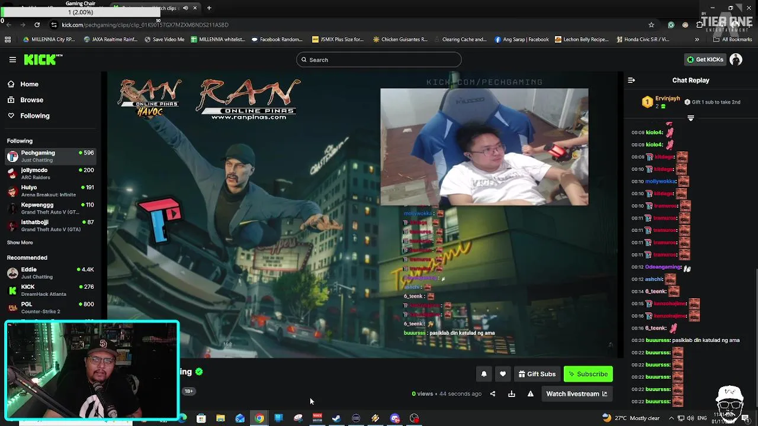Bookmark this page with star icon

[x=651, y=25]
